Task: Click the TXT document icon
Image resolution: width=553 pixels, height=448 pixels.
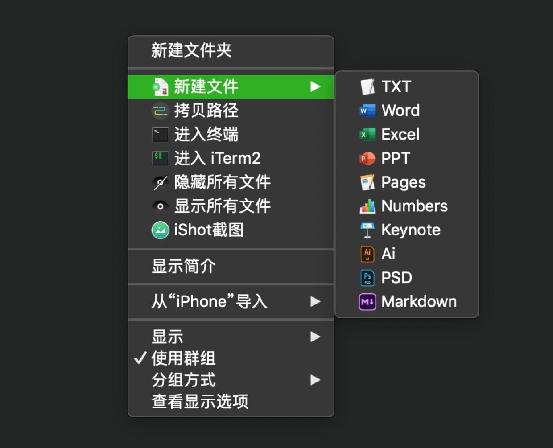Action: pos(367,86)
